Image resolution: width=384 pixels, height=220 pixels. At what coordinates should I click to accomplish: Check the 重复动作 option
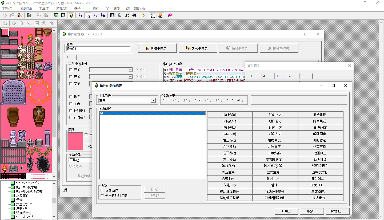coord(102,190)
